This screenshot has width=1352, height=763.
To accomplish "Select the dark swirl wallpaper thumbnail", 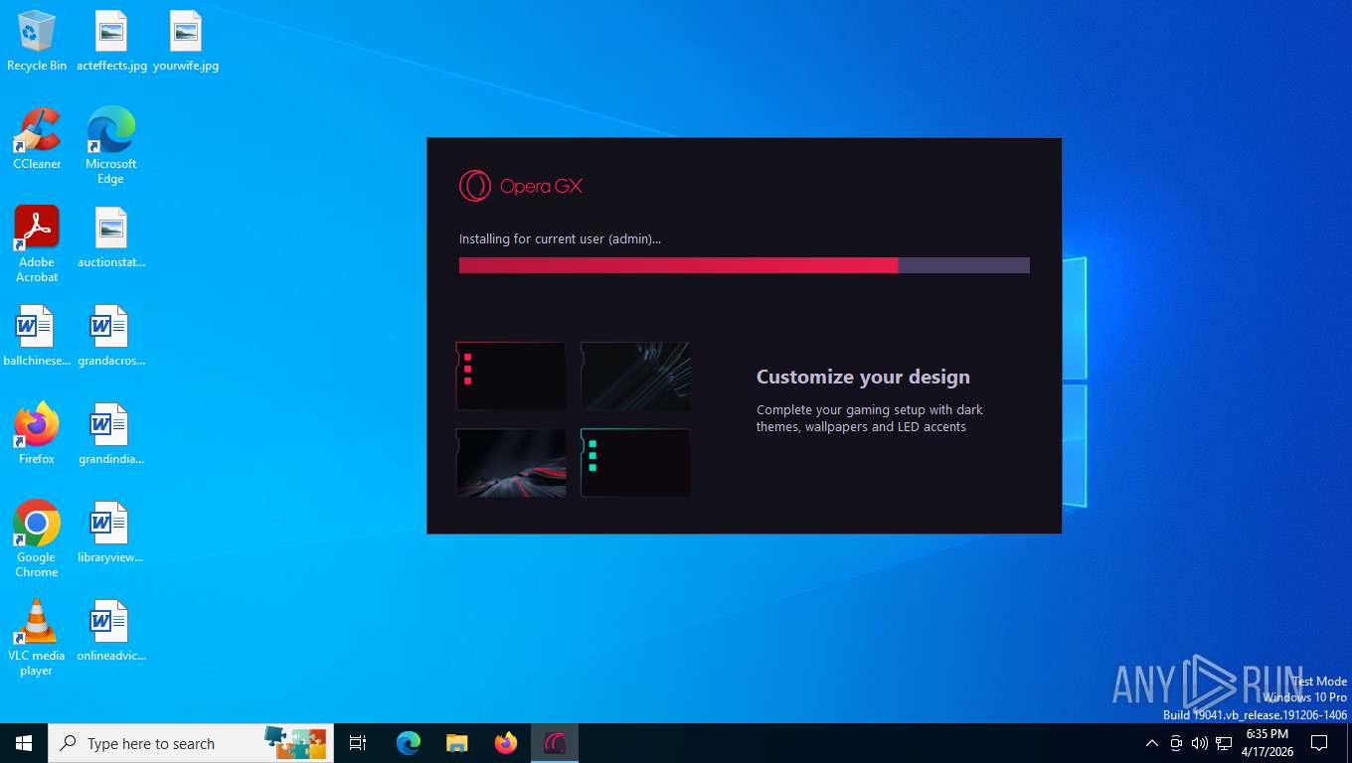I will [x=635, y=376].
